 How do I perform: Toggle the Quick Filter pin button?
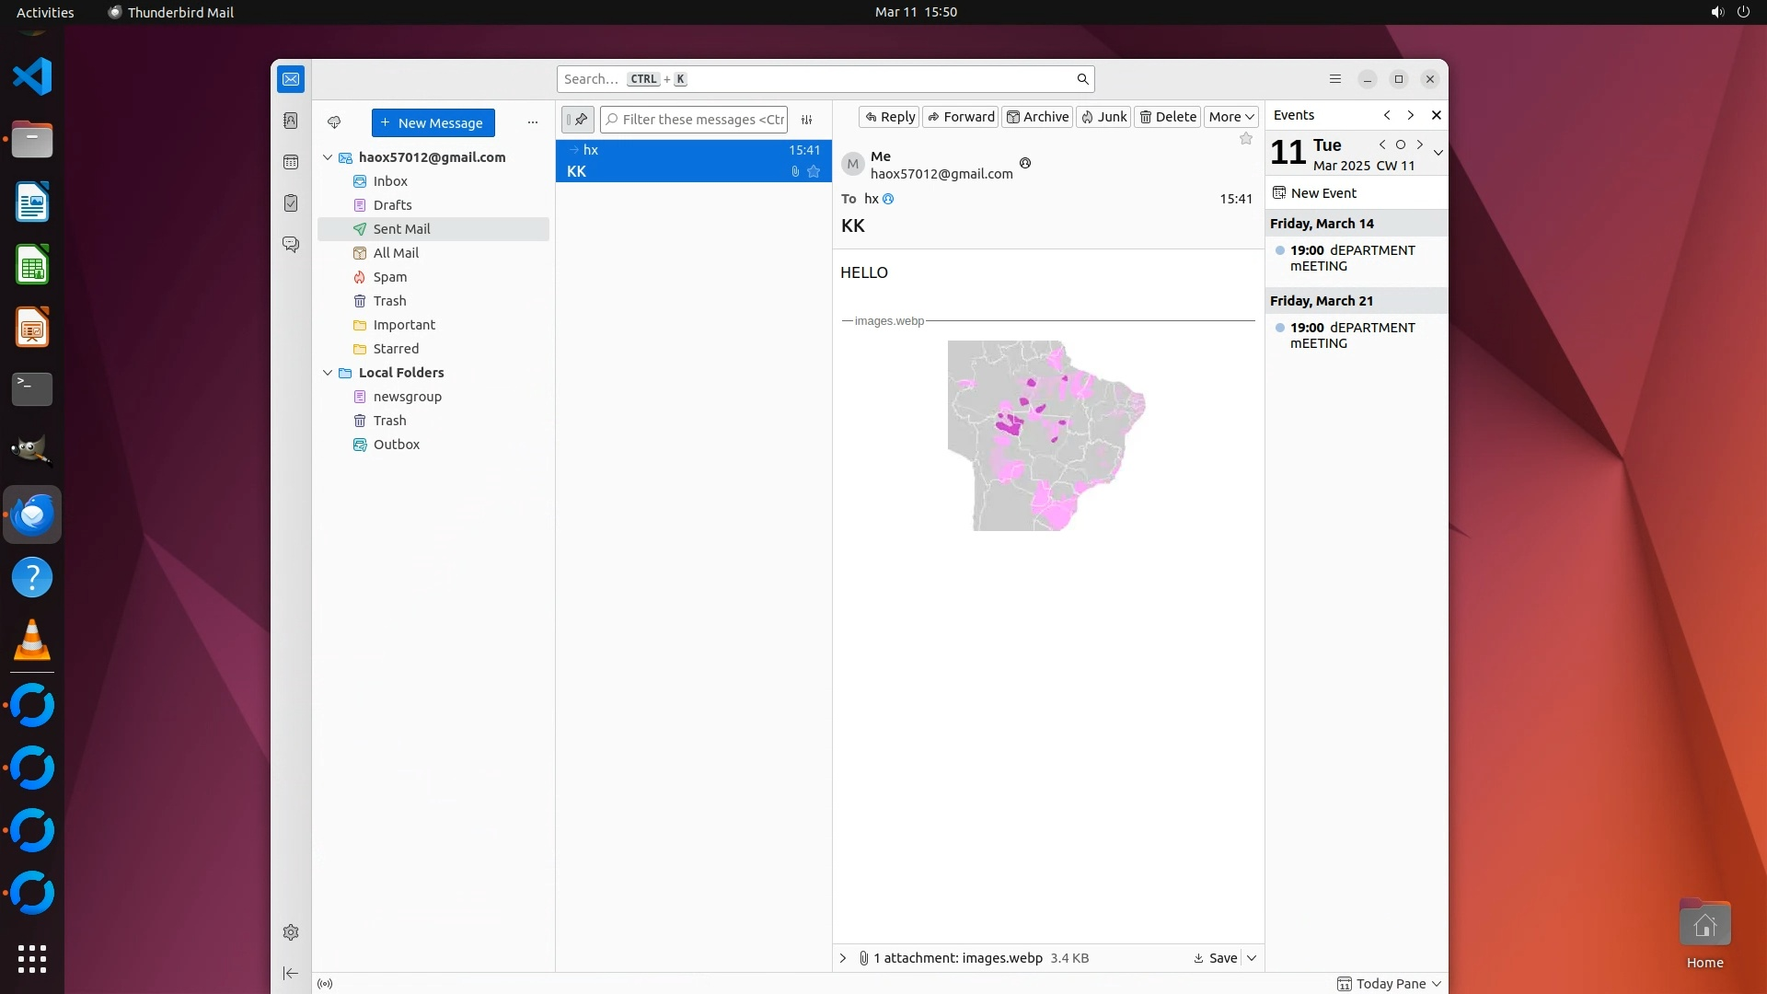pyautogui.click(x=578, y=120)
